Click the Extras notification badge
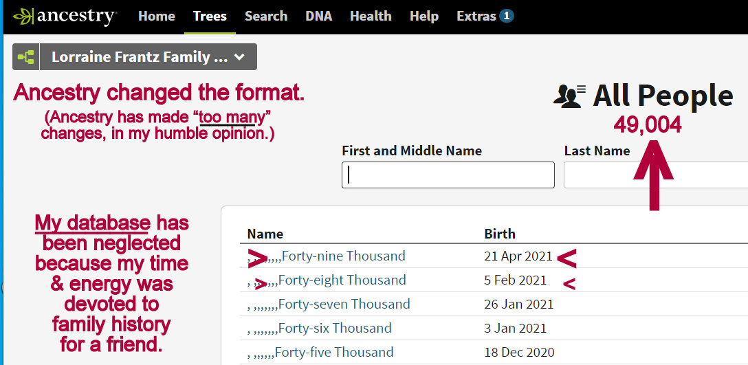This screenshot has height=365, width=748. (507, 16)
